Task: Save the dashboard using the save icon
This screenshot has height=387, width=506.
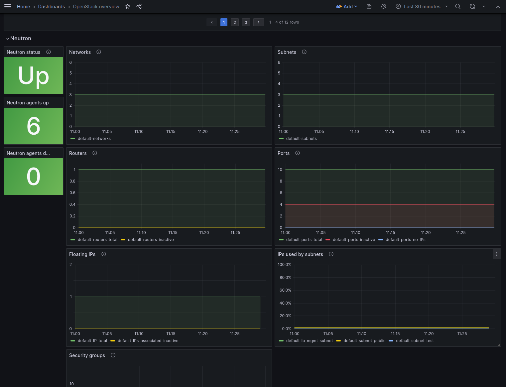Action: point(369,6)
